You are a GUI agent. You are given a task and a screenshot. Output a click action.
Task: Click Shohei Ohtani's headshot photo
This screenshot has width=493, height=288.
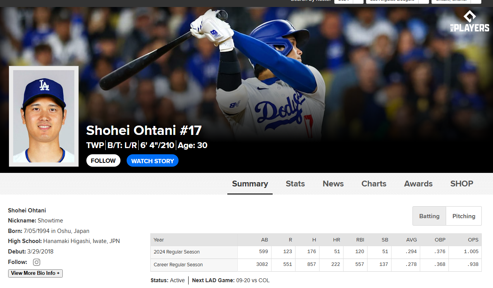44,116
